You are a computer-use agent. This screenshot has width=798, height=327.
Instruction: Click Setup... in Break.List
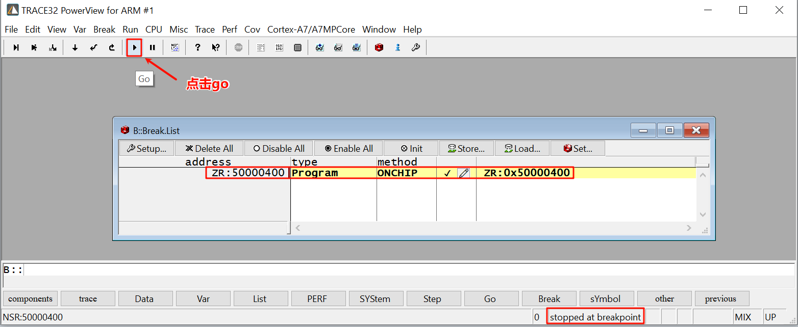pos(146,149)
